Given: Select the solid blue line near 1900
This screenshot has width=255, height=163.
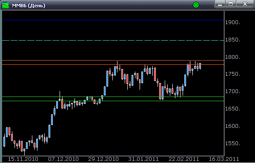Looking at the screenshot, I should coord(114,20).
